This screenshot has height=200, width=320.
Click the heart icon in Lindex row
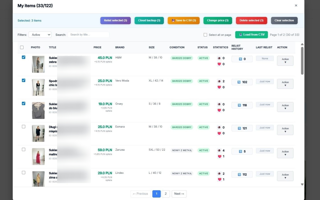point(219,179)
